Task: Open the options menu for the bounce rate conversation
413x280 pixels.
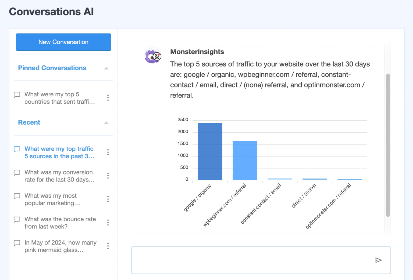Action: click(108, 223)
